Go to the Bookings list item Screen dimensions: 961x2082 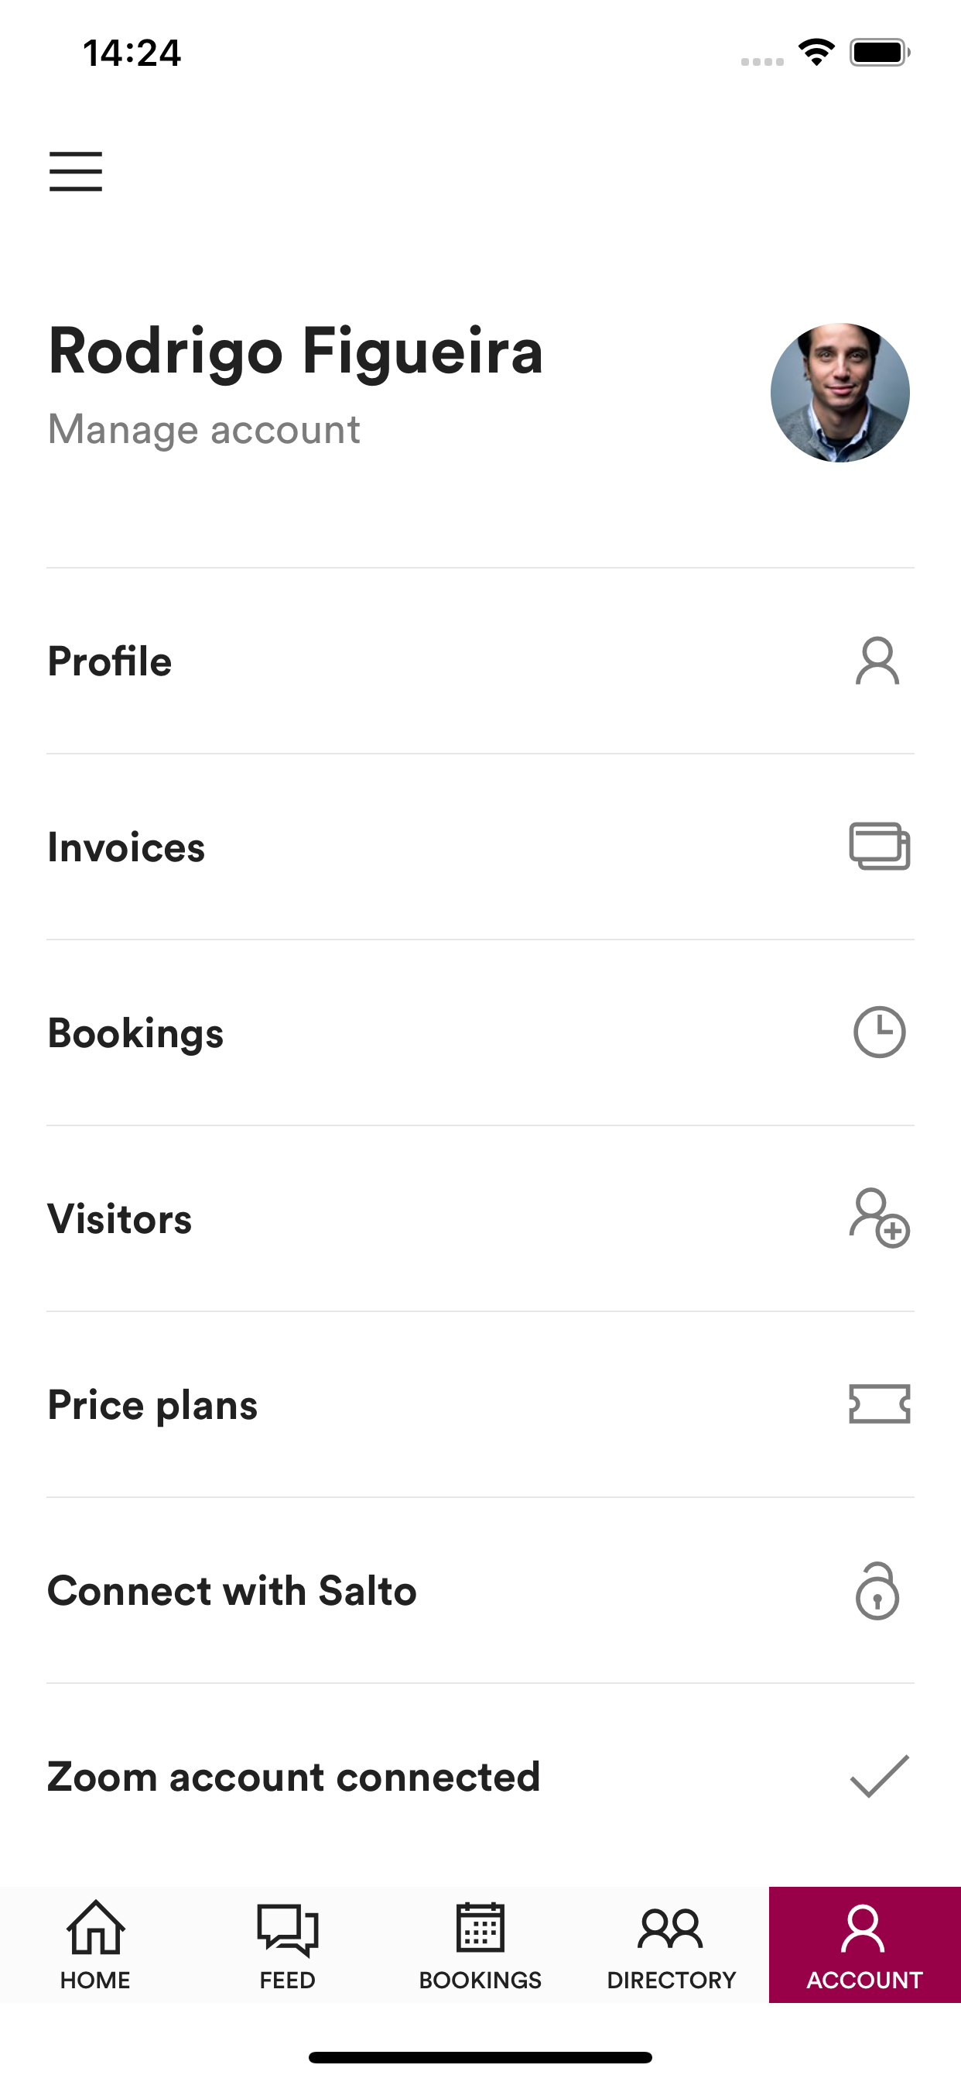(x=480, y=1033)
